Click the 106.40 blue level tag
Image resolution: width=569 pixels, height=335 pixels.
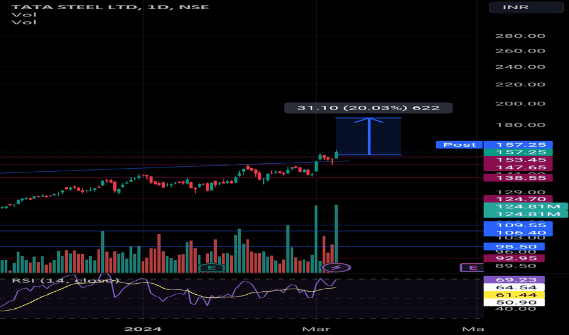[518, 233]
